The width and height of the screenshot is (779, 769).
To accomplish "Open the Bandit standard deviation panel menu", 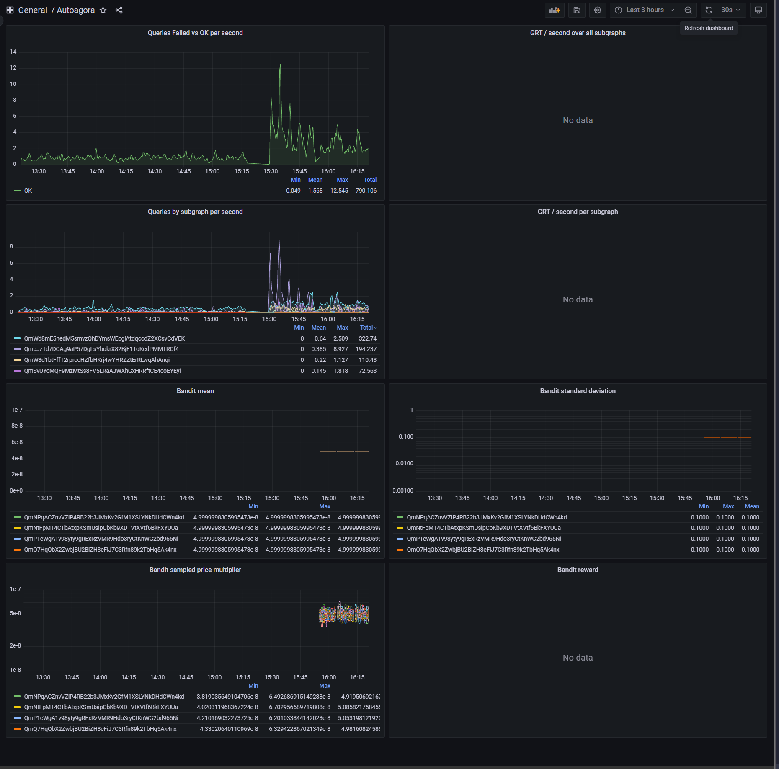I will [x=578, y=391].
